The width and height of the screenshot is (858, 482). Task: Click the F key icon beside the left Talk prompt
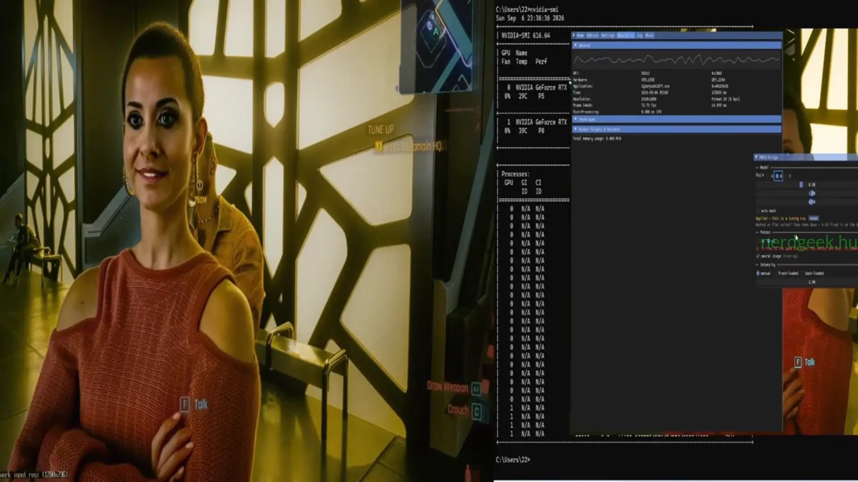tap(185, 404)
